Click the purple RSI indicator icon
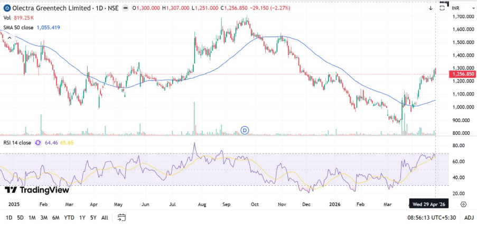Image resolution: width=477 pixels, height=225 pixels. point(38,143)
